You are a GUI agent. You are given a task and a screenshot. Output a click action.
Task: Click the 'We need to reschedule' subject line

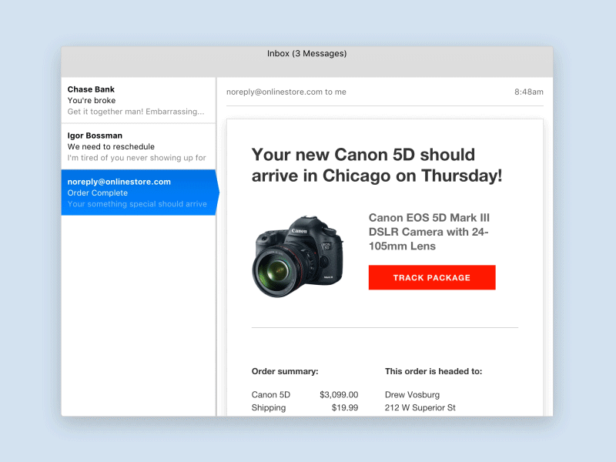point(111,146)
